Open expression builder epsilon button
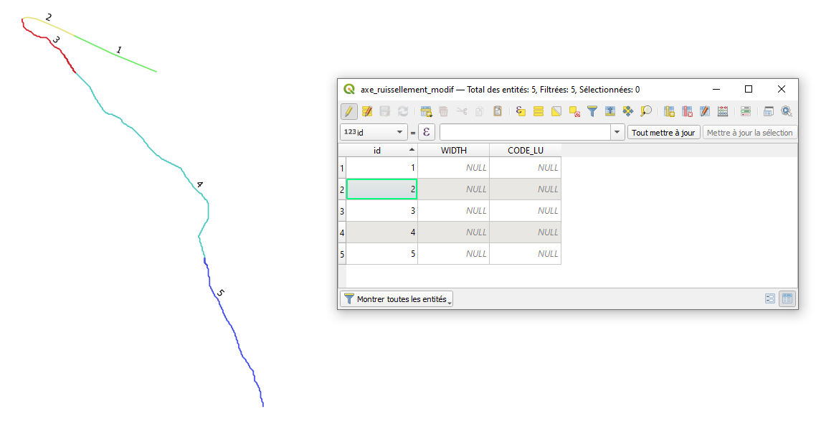Viewport: 816px width, 424px height. [x=427, y=132]
